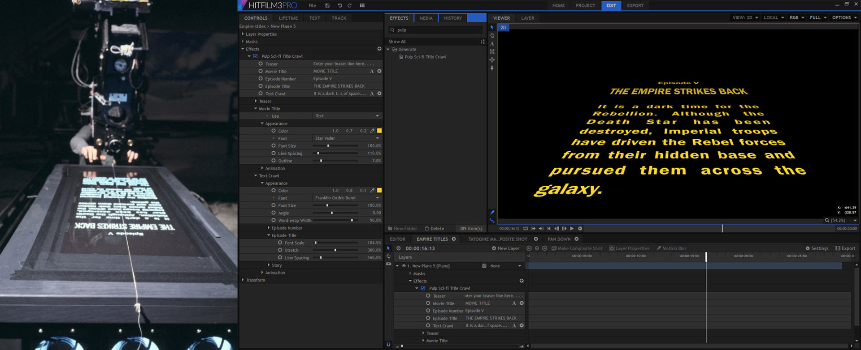Screen dimensions: 861x350
Task: Open the VIEW: 2D dropdown
Action: tap(745, 17)
